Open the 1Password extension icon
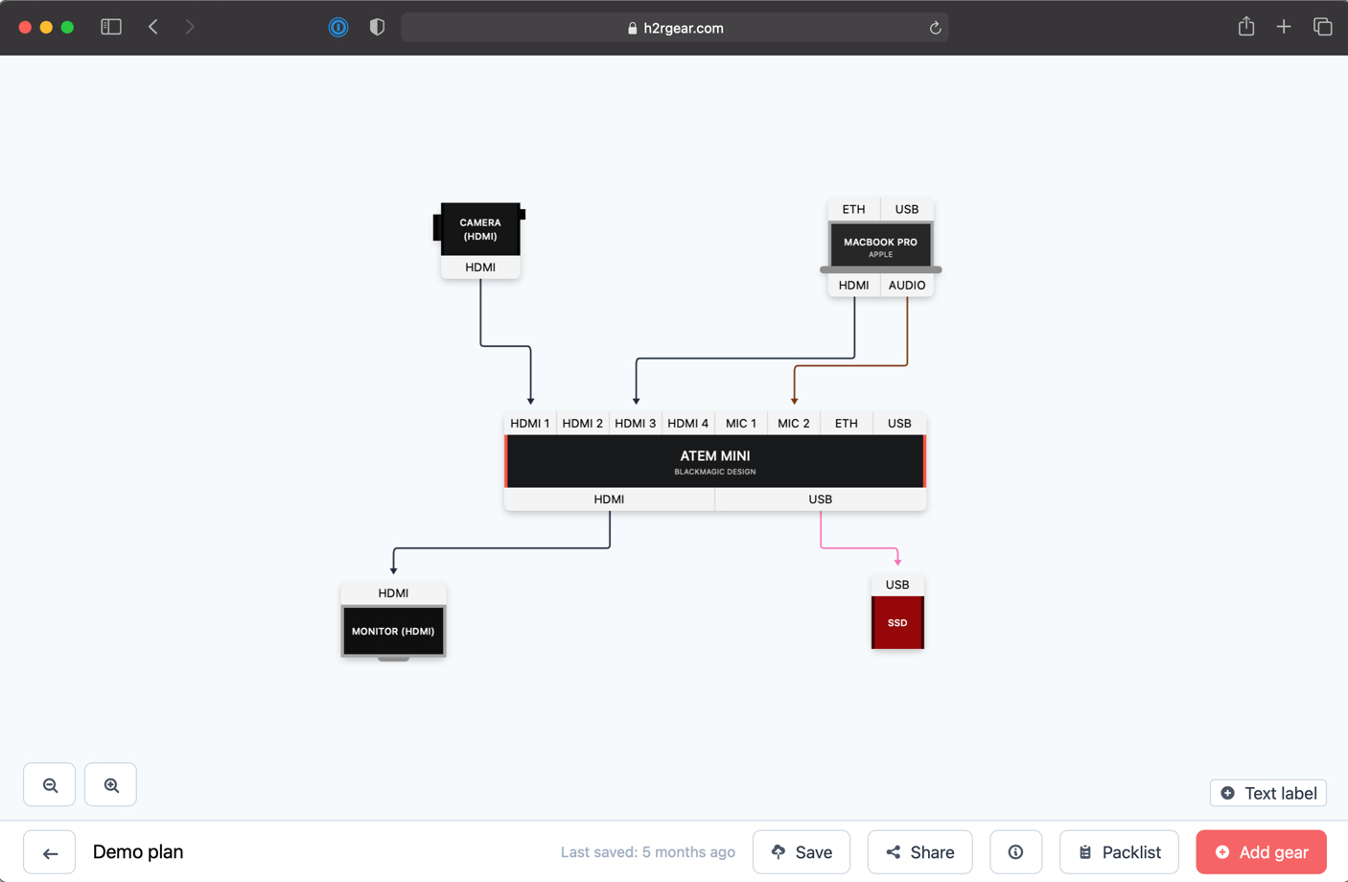Screen dimensions: 1348x882 point(338,27)
